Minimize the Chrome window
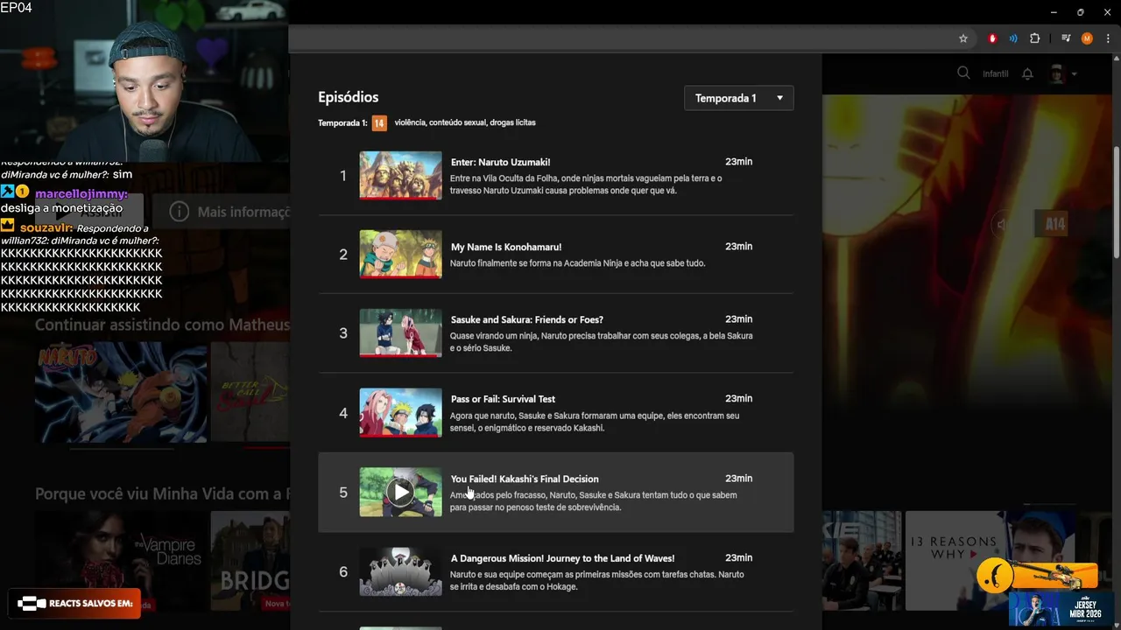The width and height of the screenshot is (1121, 630). [1055, 12]
